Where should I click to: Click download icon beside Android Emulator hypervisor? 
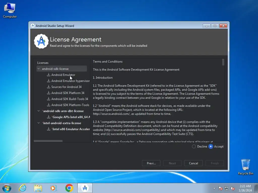[x=49, y=81]
